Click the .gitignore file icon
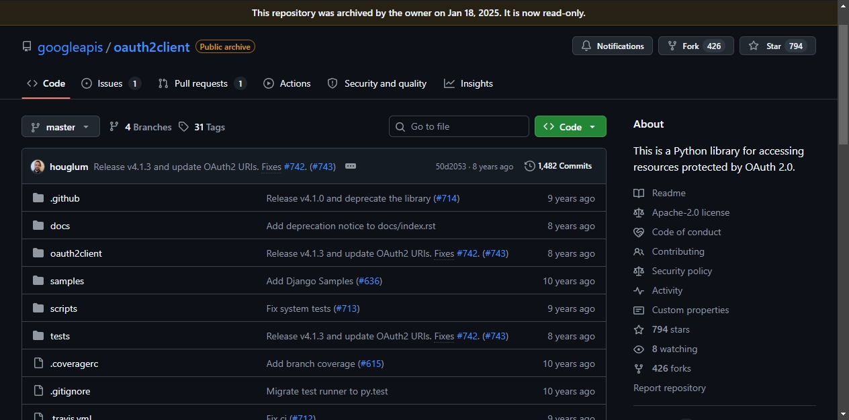849x420 pixels. (x=38, y=391)
